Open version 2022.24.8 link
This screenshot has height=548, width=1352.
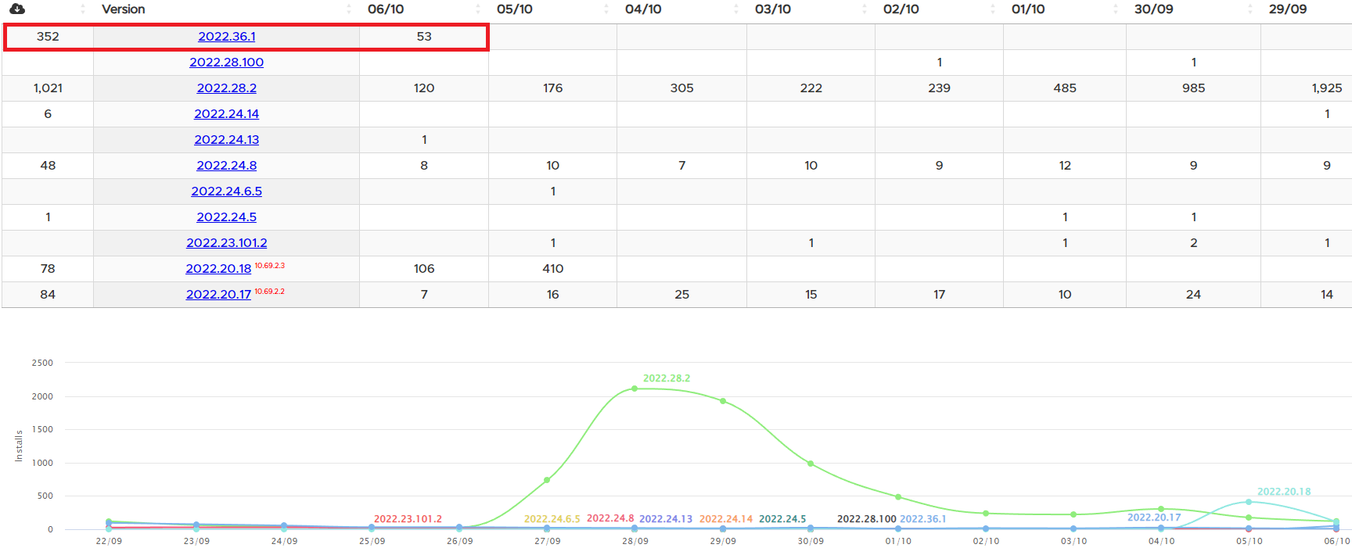(226, 166)
